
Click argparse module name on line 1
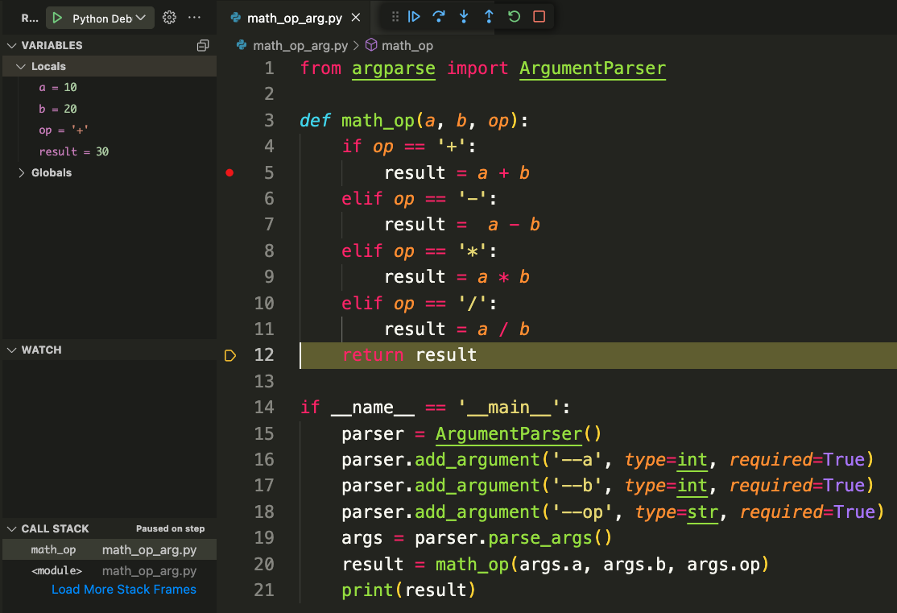[394, 68]
